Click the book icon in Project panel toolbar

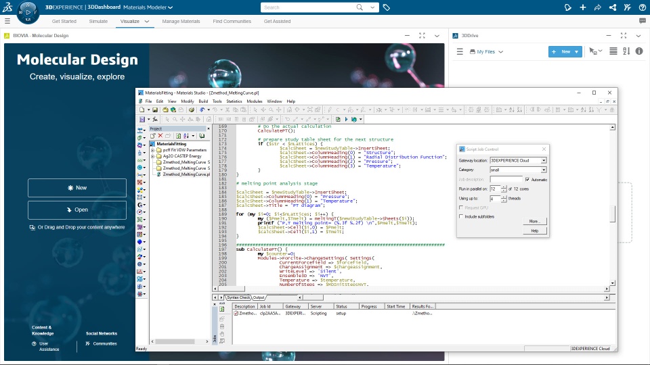202,136
